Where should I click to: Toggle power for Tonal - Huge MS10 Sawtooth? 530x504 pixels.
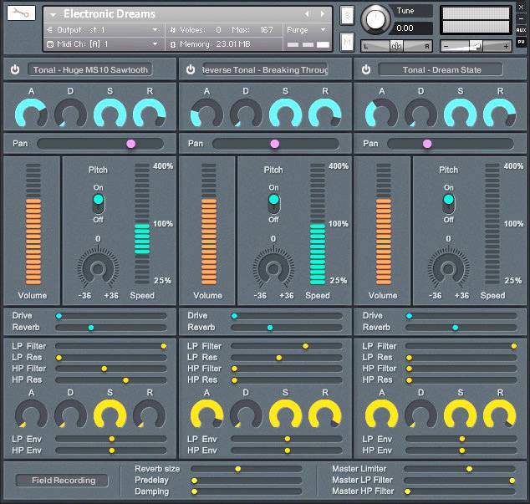coord(15,69)
